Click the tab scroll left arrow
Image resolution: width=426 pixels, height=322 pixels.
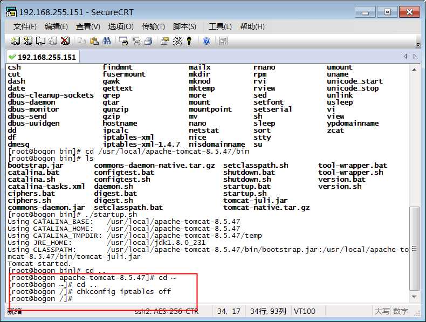click(406, 56)
